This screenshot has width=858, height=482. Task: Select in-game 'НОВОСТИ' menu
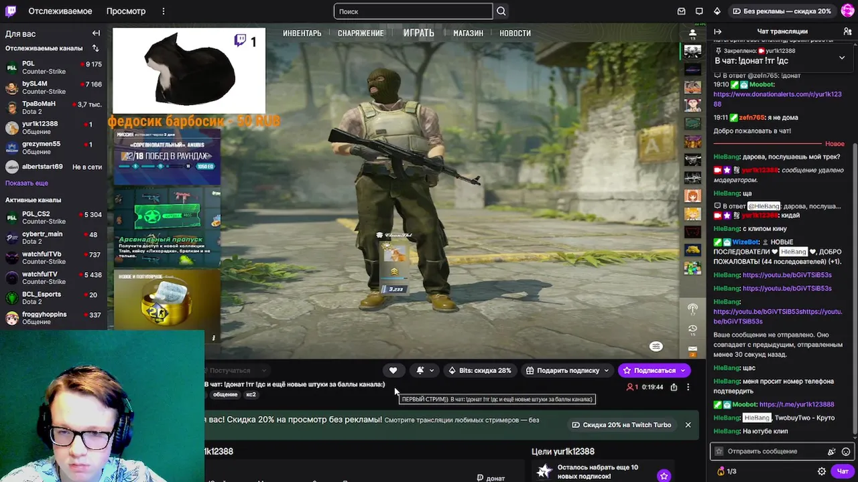[x=515, y=33]
